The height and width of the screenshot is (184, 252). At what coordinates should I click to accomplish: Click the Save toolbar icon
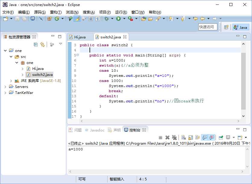17,19
